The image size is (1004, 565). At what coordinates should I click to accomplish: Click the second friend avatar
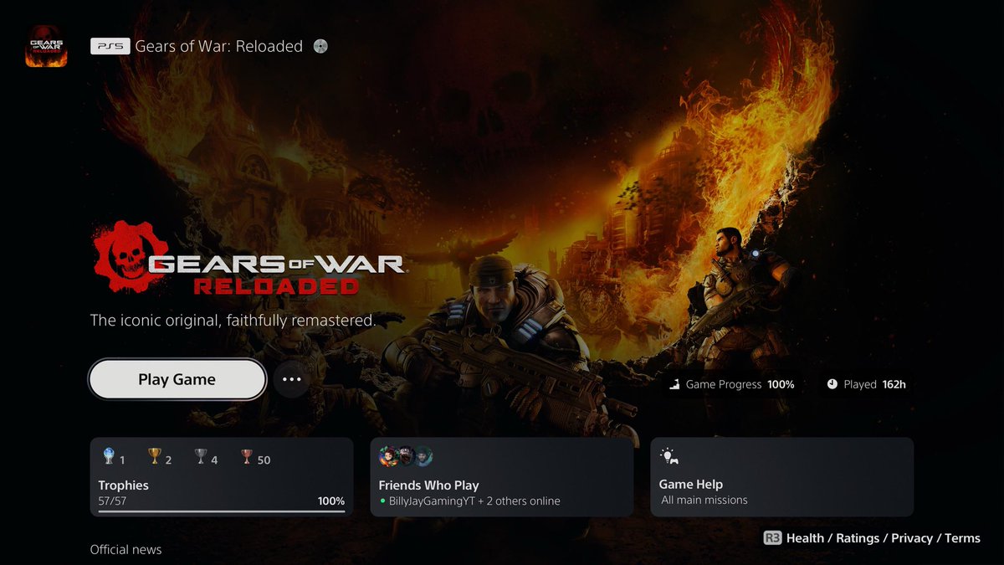[406, 456]
